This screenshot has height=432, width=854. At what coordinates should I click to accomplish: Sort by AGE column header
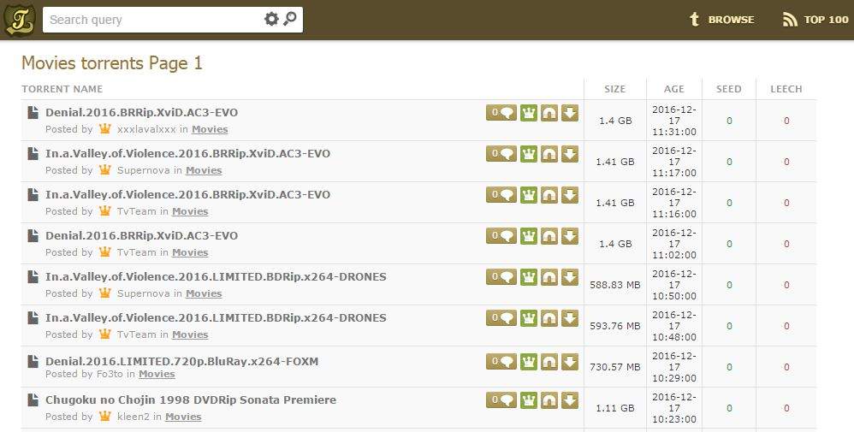[673, 89]
